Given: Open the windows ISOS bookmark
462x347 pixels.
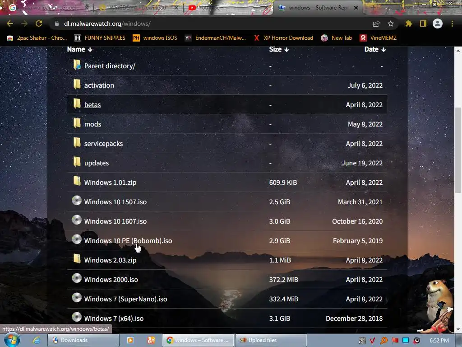Looking at the screenshot, I should pyautogui.click(x=155, y=38).
